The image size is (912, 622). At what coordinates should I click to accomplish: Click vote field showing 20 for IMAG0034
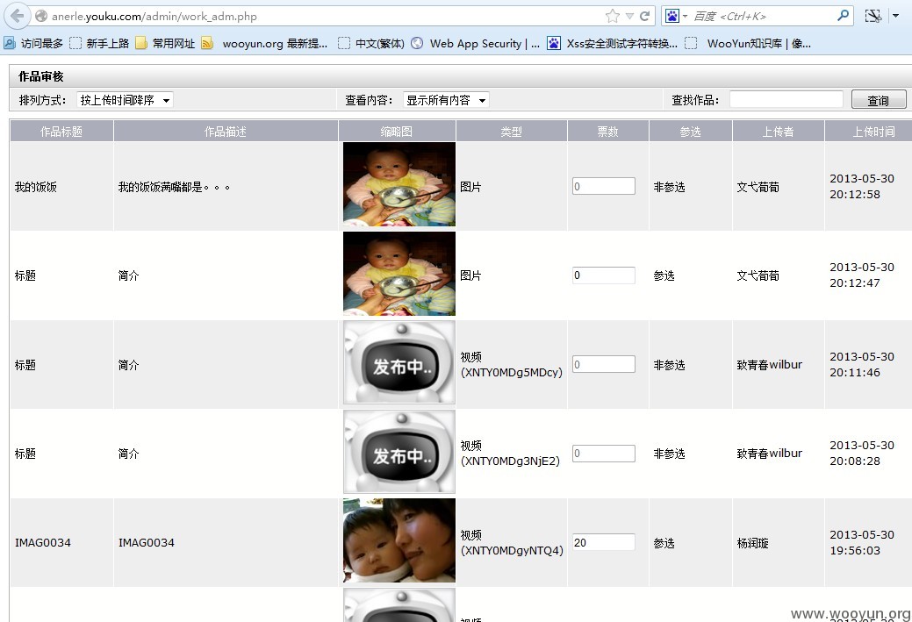click(604, 542)
